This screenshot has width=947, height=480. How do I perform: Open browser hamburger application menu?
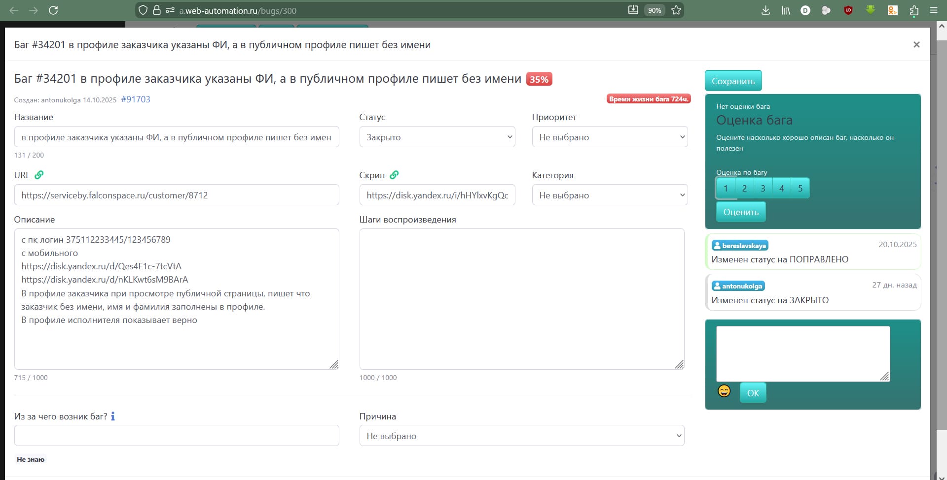[933, 10]
